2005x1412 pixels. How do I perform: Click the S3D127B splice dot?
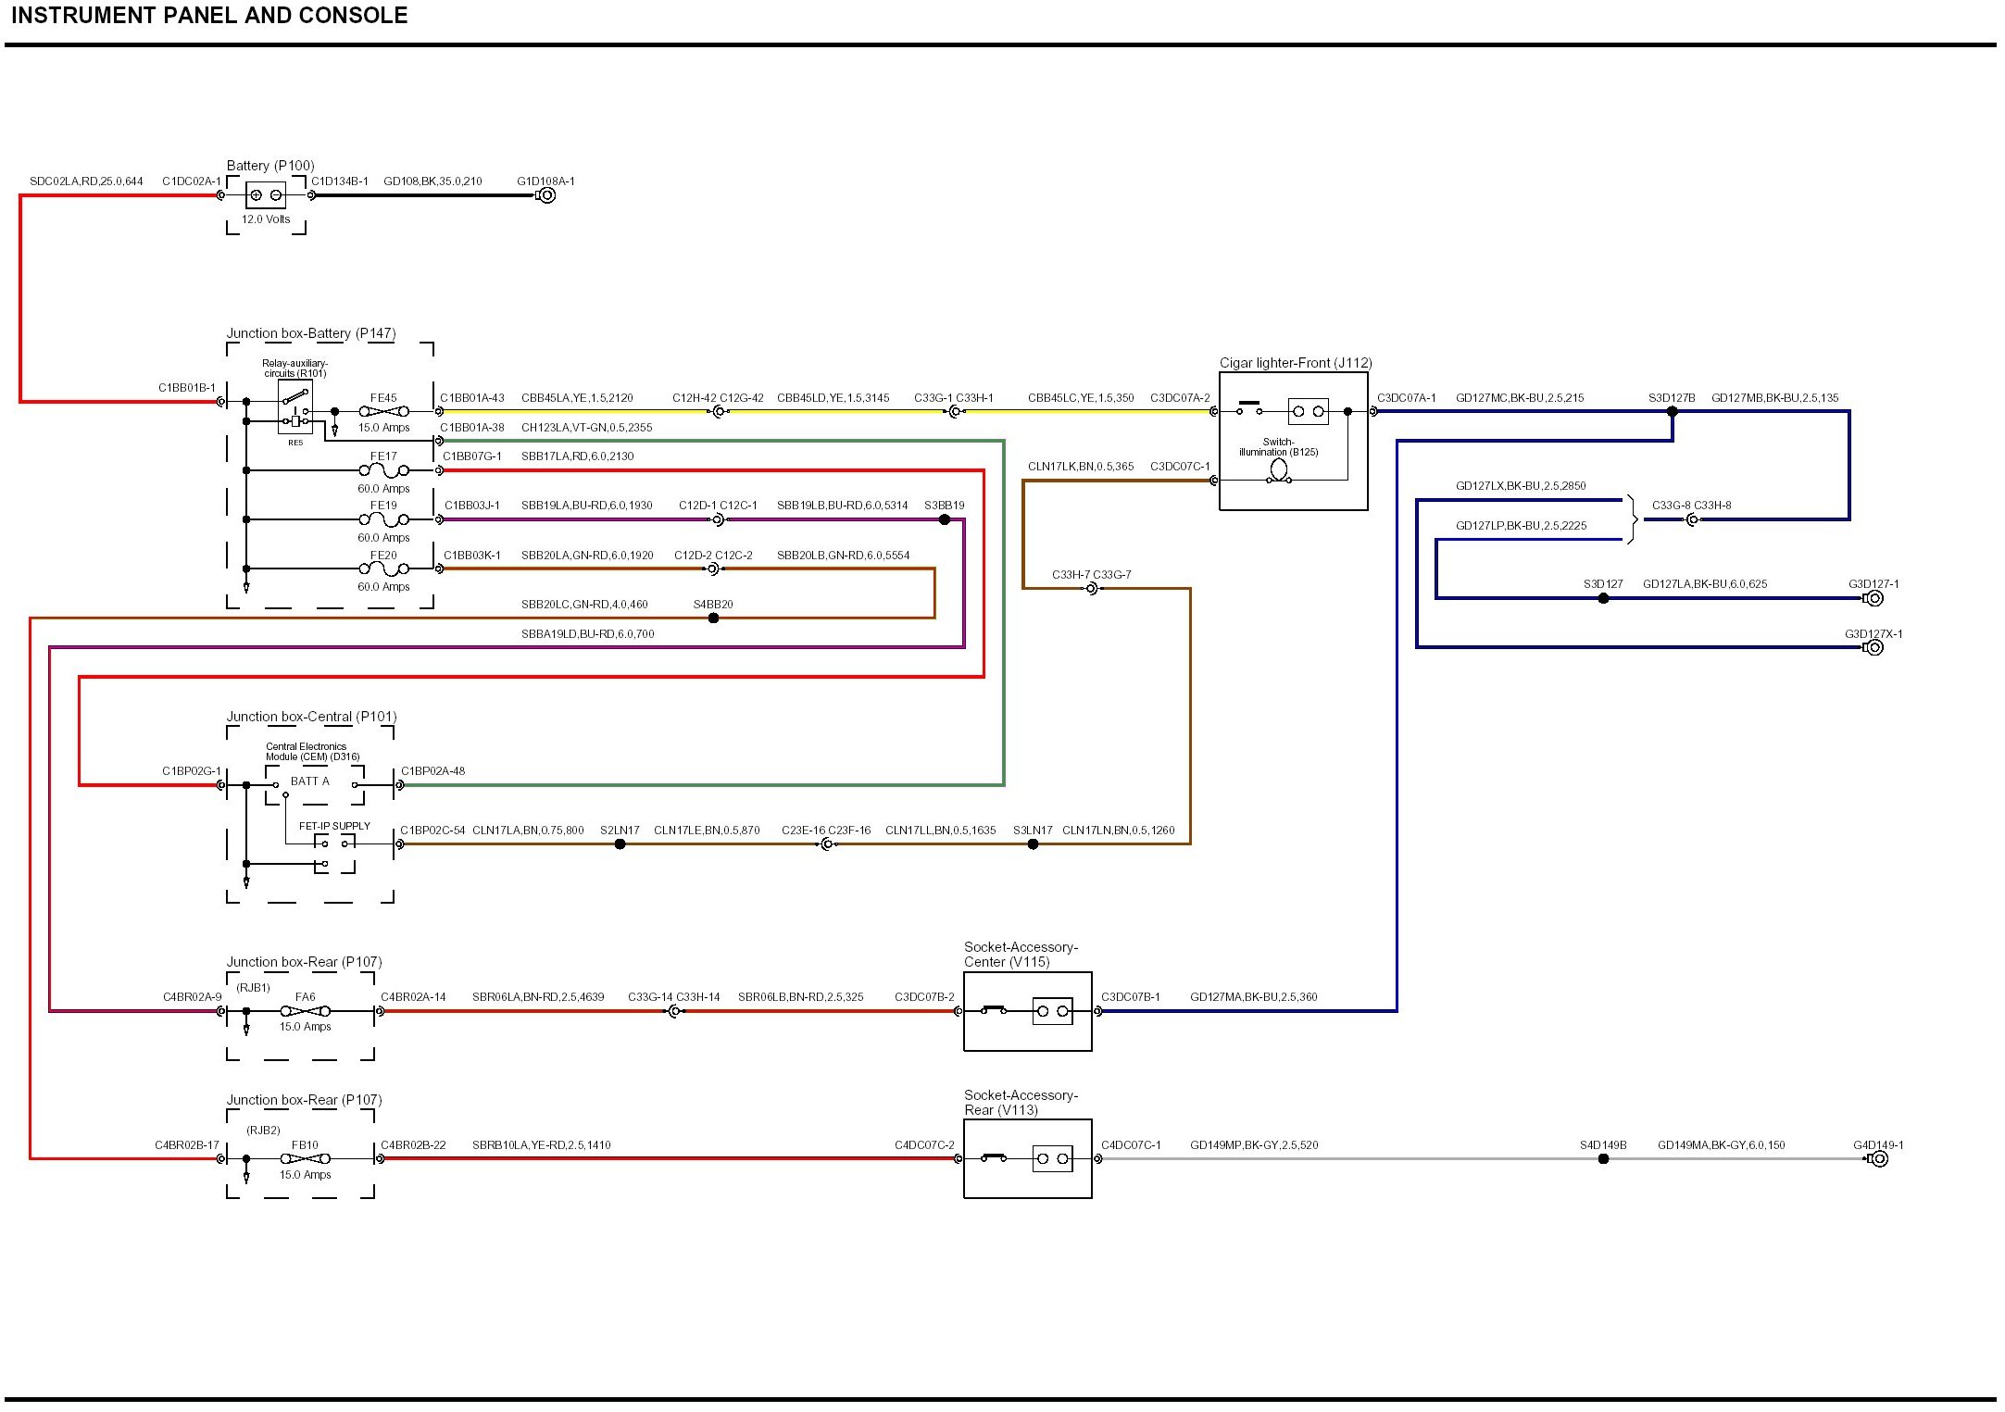coord(1673,412)
